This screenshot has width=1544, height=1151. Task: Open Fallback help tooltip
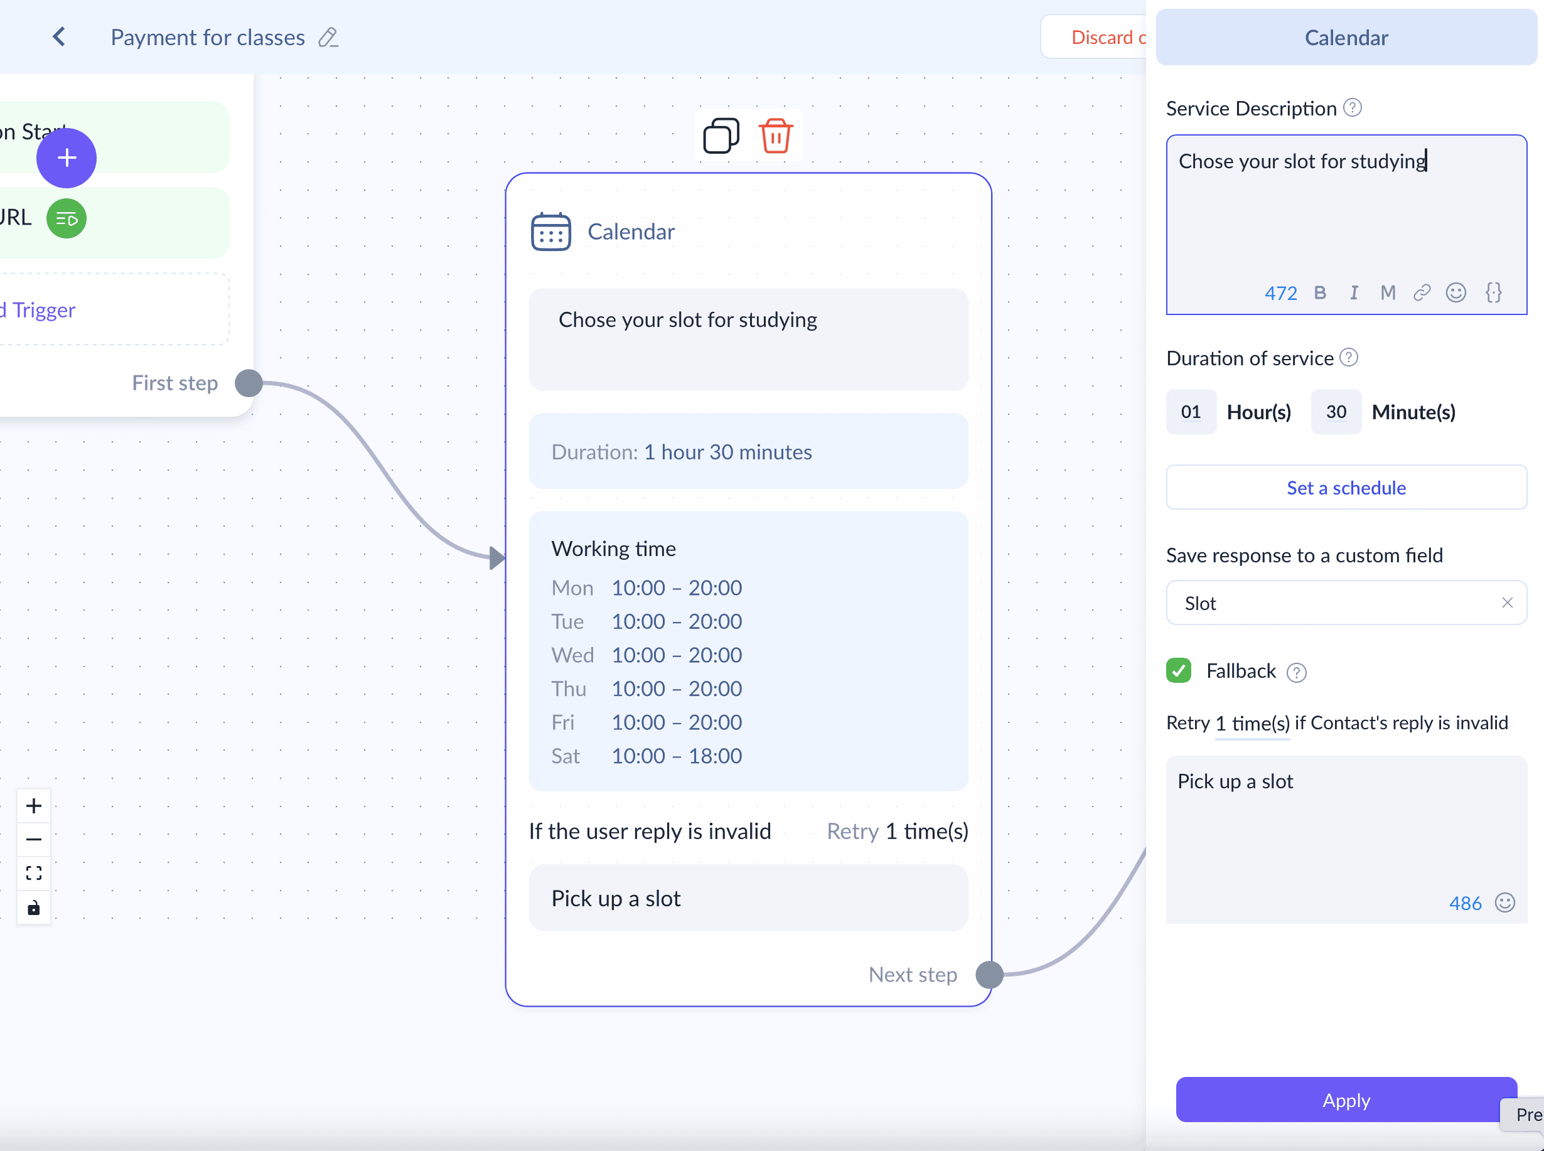tap(1297, 672)
